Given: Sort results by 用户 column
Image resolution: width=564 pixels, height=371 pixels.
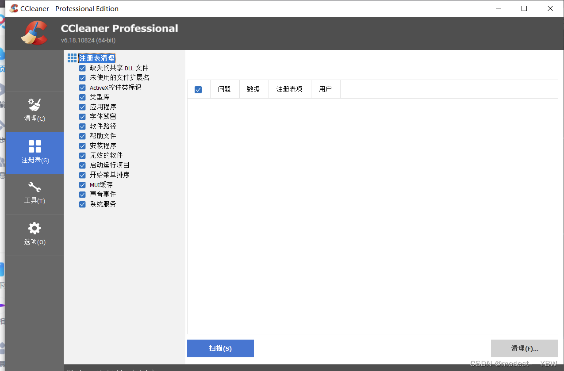Looking at the screenshot, I should [x=326, y=89].
